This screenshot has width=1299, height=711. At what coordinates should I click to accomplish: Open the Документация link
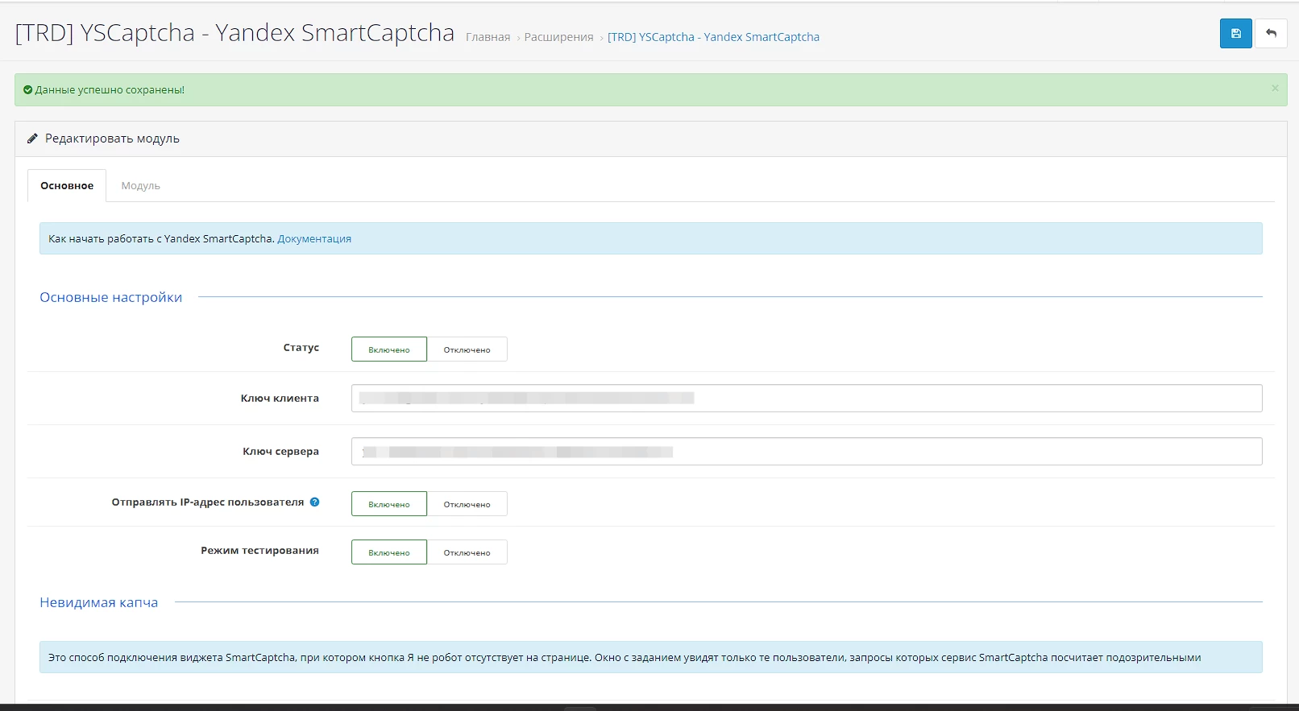tap(314, 239)
